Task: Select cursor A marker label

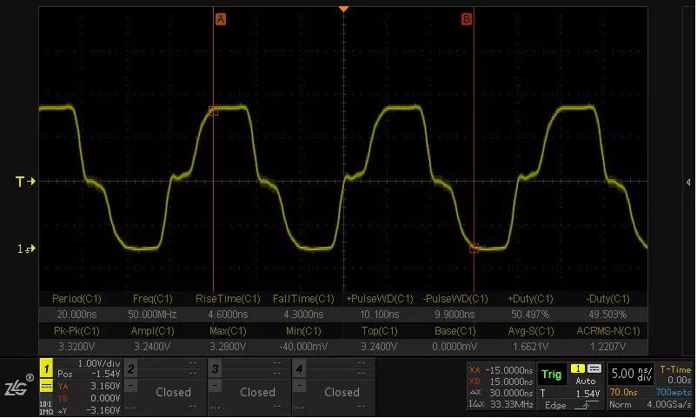Action: click(221, 19)
